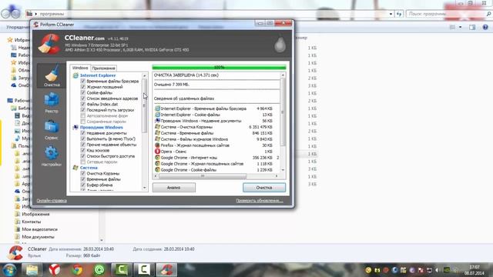Image resolution: width=493 pixels, height=277 pixels.
Task: Select Выполнить (в меню Пуск) checkbox
Action: tap(83, 138)
